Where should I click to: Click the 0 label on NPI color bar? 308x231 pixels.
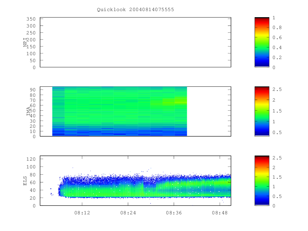(274, 67)
